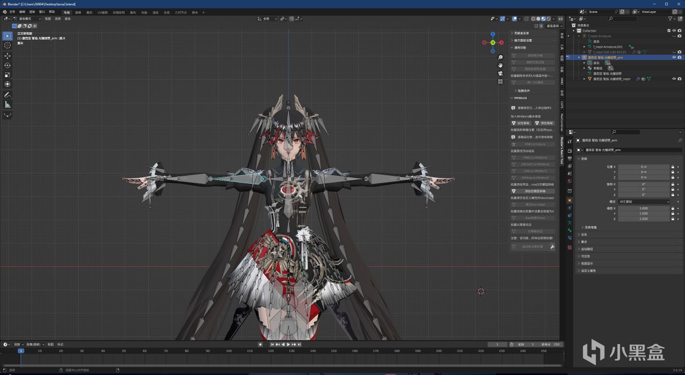The height and width of the screenshot is (375, 685).
Task: Toggle the camera view icon
Action: coord(500,73)
